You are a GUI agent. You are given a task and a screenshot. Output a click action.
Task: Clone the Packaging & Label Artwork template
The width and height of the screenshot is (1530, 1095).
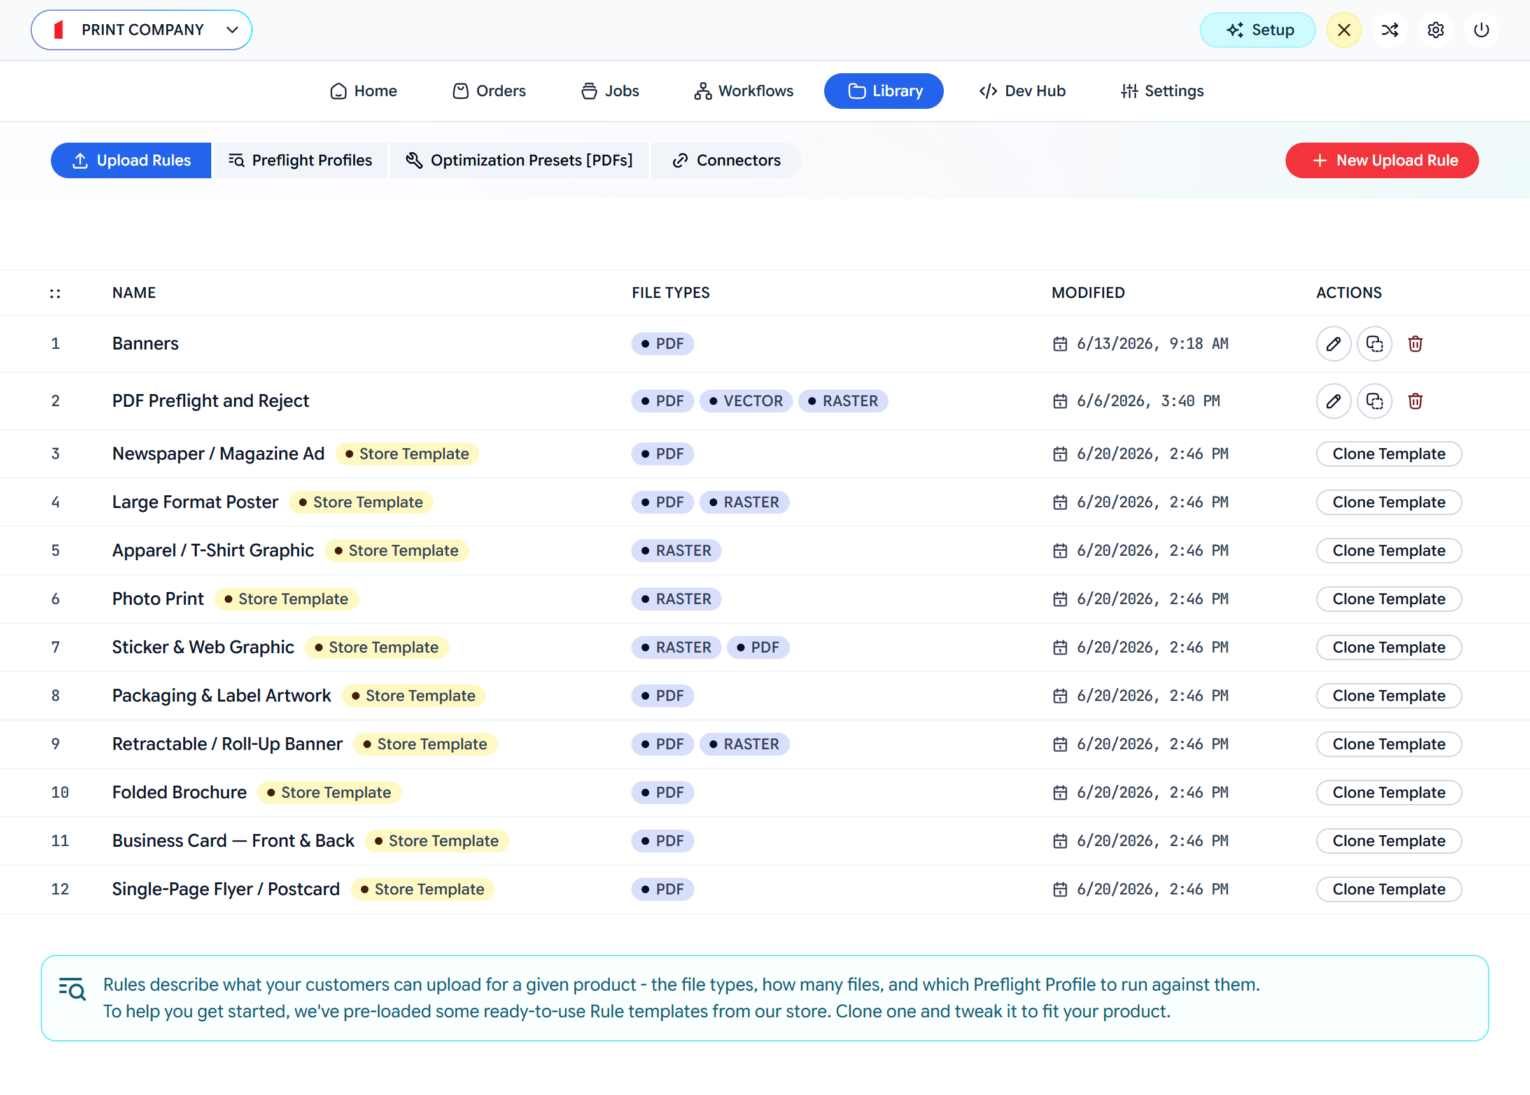1389,696
